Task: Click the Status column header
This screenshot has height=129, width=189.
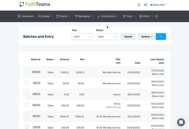Action: tap(50, 59)
